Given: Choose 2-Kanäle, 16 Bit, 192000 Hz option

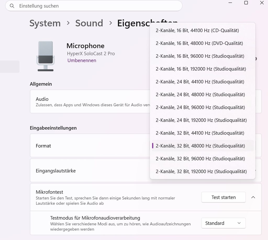Looking at the screenshot, I should [x=203, y=69].
